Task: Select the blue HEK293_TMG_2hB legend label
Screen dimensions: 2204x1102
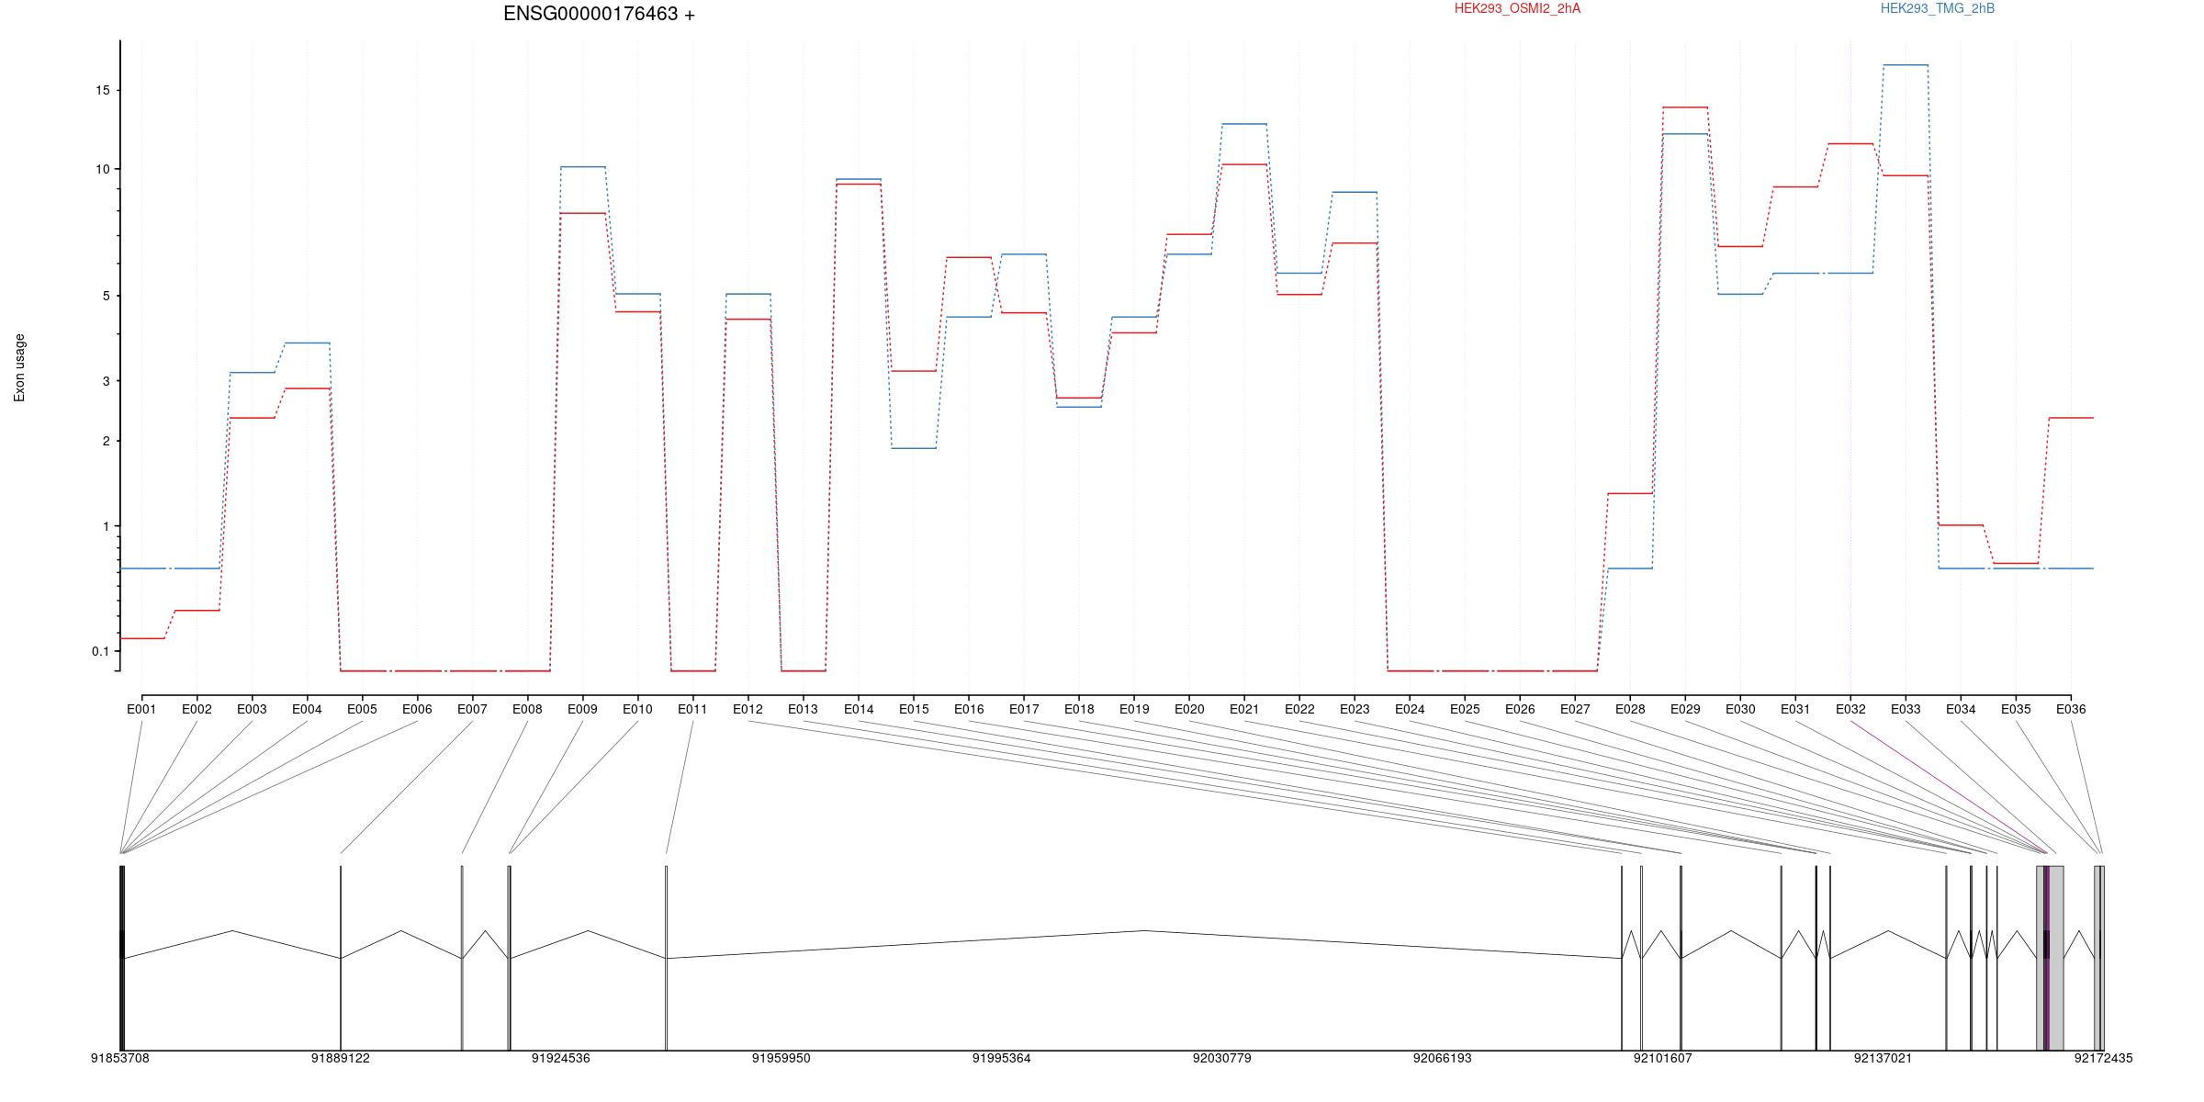Action: (x=1938, y=8)
